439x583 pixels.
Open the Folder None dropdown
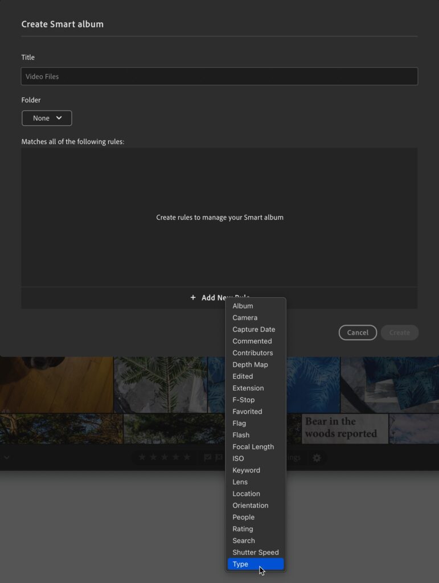click(x=47, y=118)
